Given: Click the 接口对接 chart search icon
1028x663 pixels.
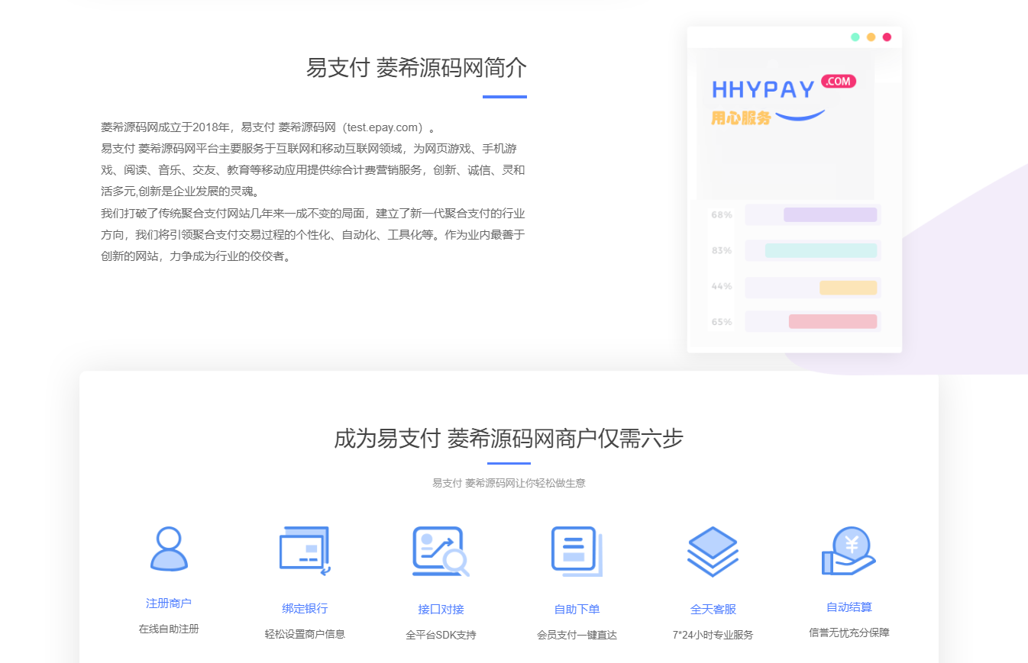Looking at the screenshot, I should pyautogui.click(x=441, y=551).
